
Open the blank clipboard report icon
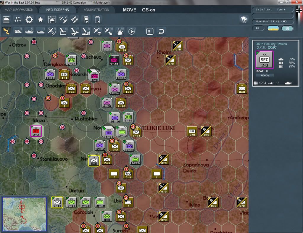97,20
